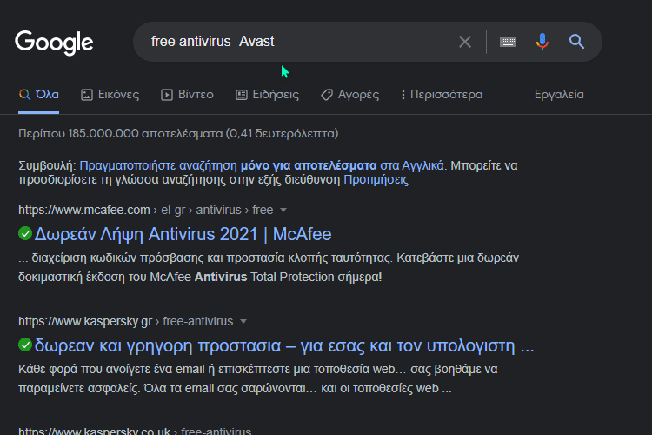The height and width of the screenshot is (435, 652).
Task: Click the green checkmark beside McAfee result
Action: click(x=25, y=233)
